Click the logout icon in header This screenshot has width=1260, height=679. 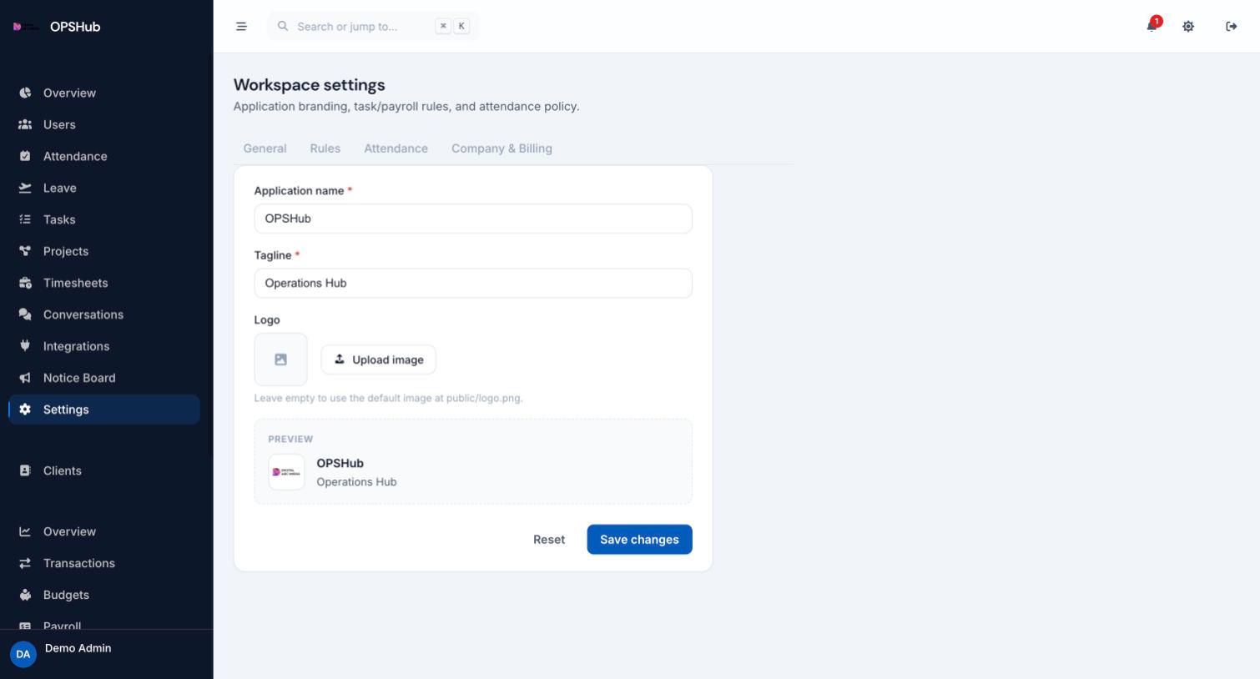pyautogui.click(x=1232, y=27)
